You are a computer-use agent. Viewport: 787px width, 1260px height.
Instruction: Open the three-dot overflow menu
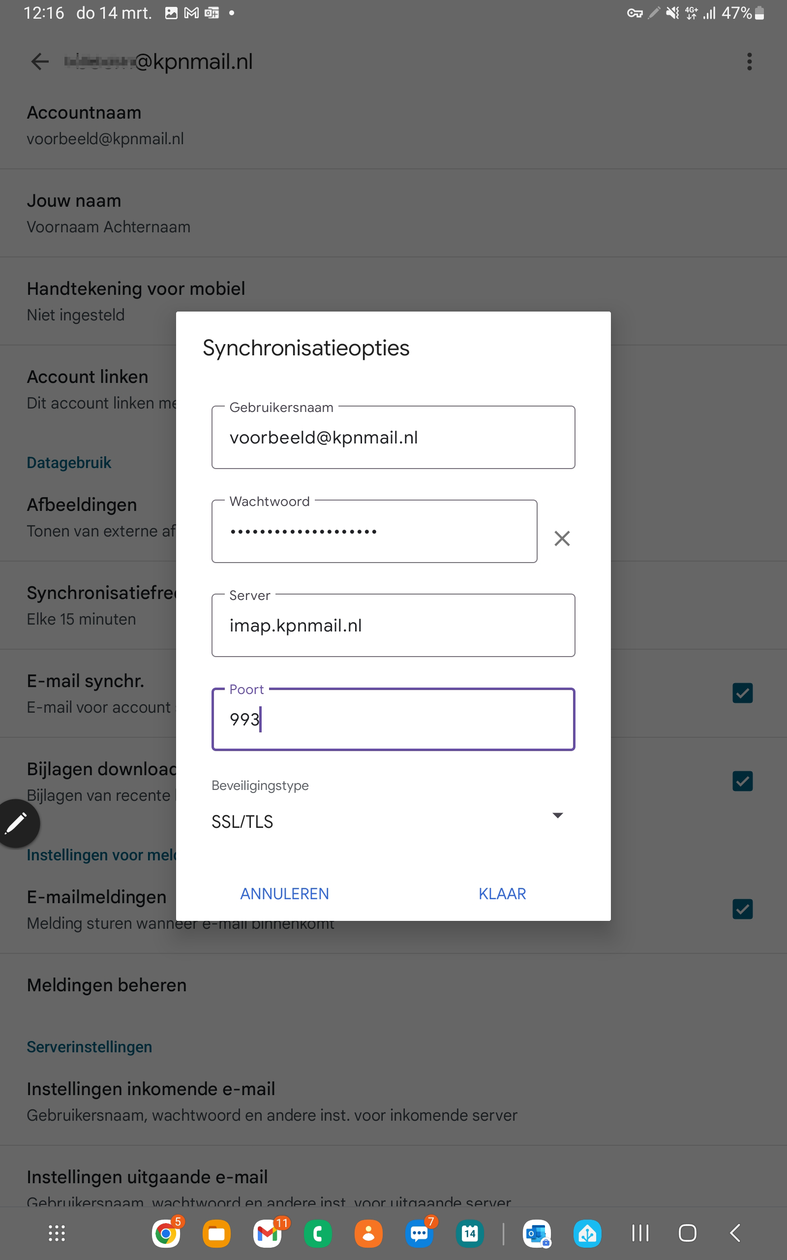[750, 62]
